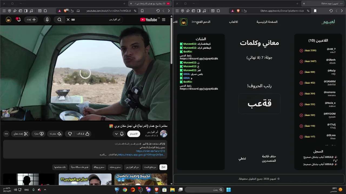The width and height of the screenshot is (346, 194).
Task: Reload the YouTube window page
Action: coord(158,11)
